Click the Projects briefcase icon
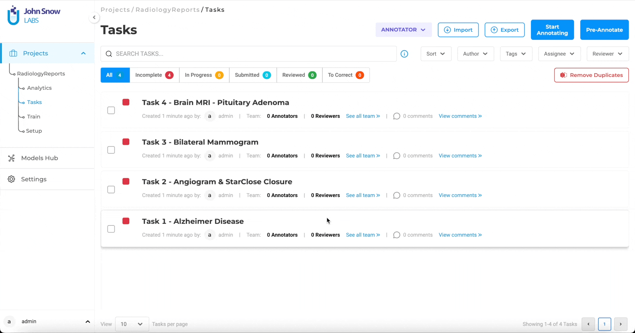This screenshot has width=635, height=333. (x=13, y=53)
